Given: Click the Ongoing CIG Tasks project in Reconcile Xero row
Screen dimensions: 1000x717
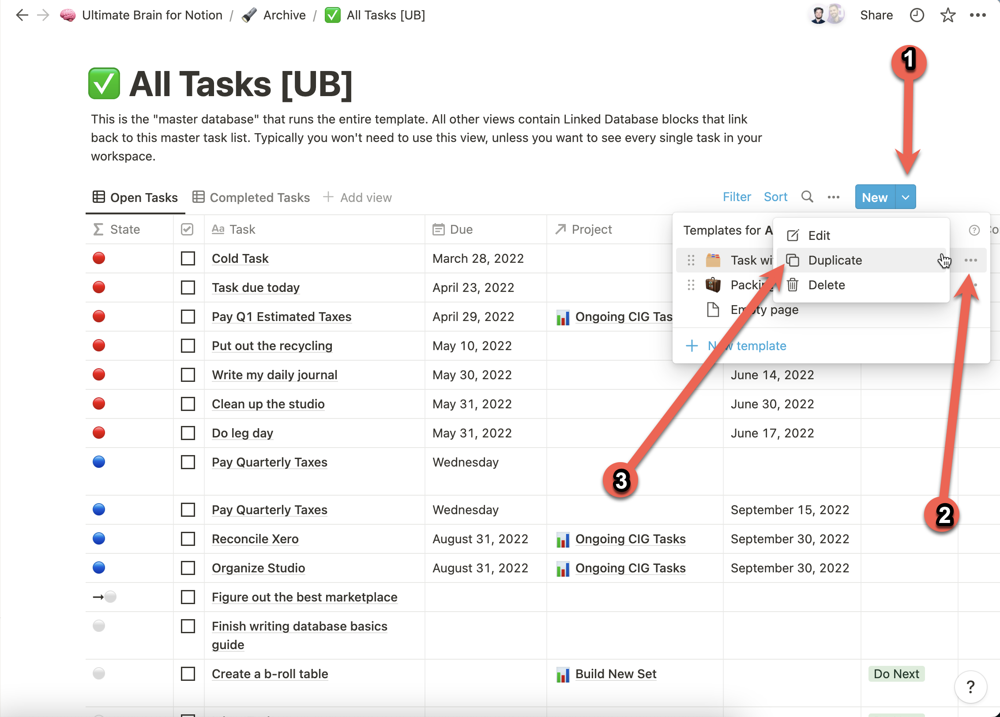Looking at the screenshot, I should [621, 539].
